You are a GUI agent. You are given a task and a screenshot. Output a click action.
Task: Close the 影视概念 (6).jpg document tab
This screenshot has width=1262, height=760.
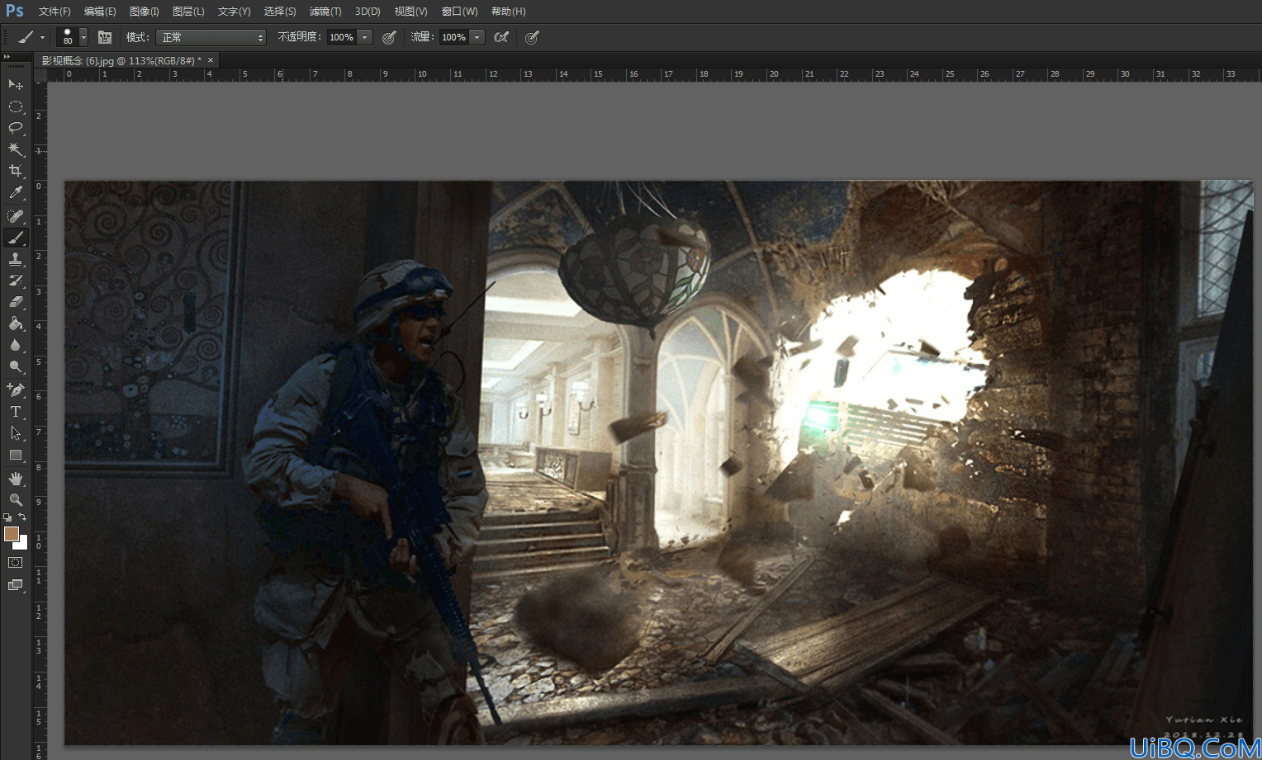tap(211, 59)
